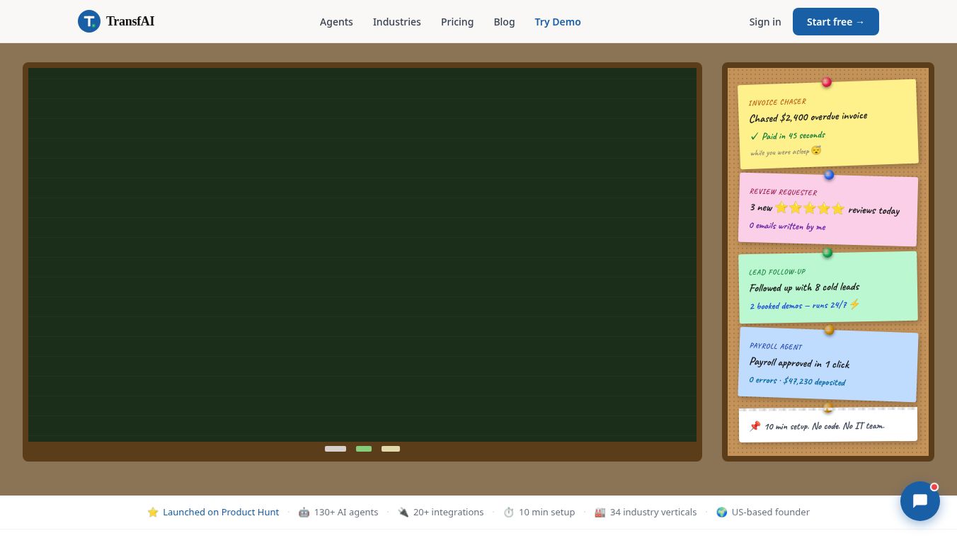Open the chat widget bubble
This screenshot has width=957, height=538.
[x=919, y=501]
